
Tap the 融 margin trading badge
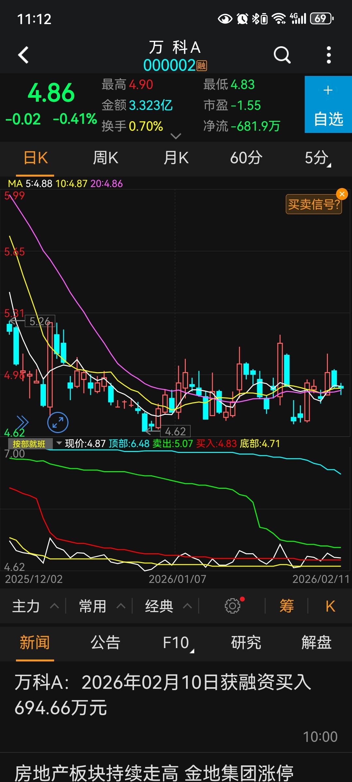coord(202,65)
